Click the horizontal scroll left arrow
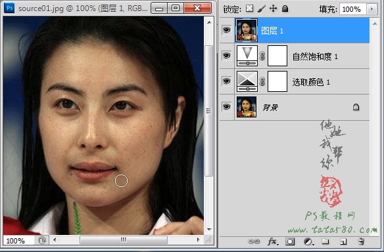 (55, 240)
